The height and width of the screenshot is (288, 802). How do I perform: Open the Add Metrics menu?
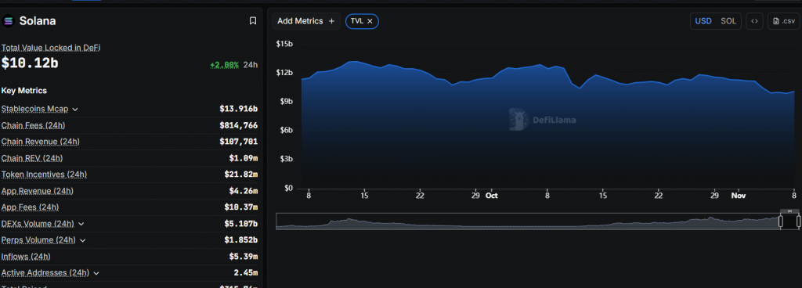306,21
